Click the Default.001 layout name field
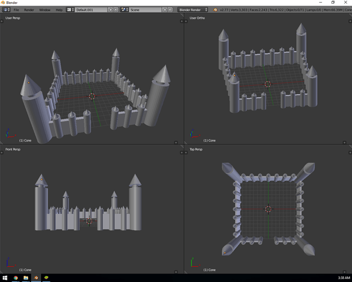The width and height of the screenshot is (352, 282). tap(89, 10)
